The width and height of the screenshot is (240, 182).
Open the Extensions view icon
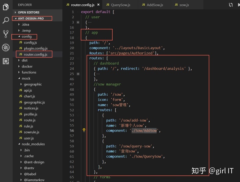6,61
